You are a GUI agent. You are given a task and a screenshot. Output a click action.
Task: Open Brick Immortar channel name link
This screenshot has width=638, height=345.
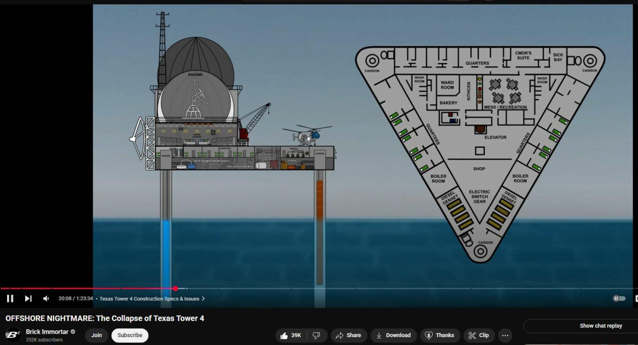click(x=47, y=332)
